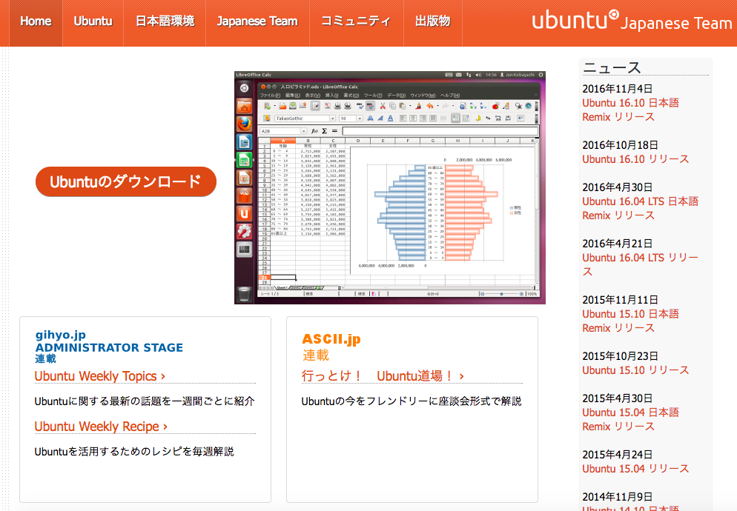
Task: Click the orange 連載 label under ASCII.jp
Action: click(x=316, y=355)
